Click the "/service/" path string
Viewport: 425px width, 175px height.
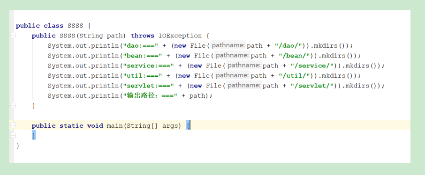pos(312,66)
